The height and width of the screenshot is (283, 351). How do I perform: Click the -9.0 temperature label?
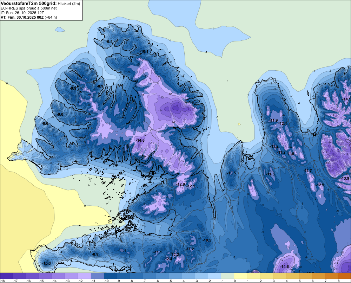tap(60, 114)
